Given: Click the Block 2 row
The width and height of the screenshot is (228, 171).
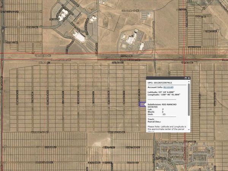Looking at the screenshot, I should click(155, 112).
